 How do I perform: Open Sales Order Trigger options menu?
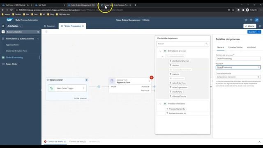tap(84, 88)
